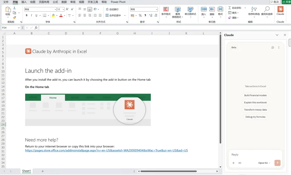The height and width of the screenshot is (175, 291).
Task: Toggle center horizontal text alignment
Action: (x=85, y=15)
